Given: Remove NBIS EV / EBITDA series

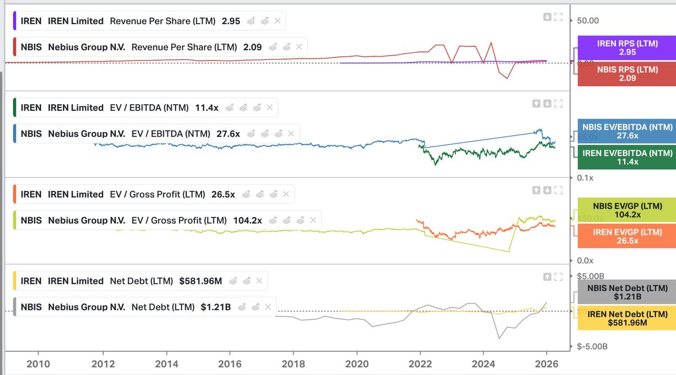Looking at the screenshot, I should coord(291,134).
